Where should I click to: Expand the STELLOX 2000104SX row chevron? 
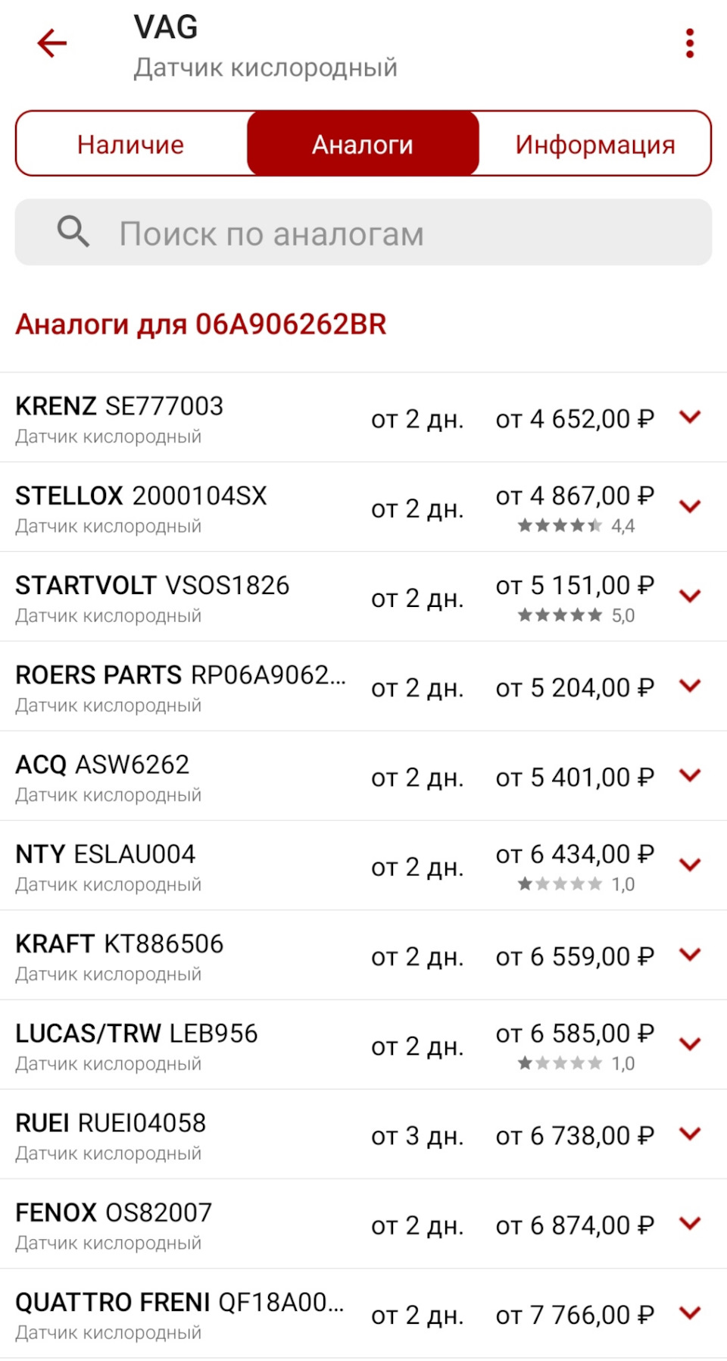pyautogui.click(x=690, y=506)
